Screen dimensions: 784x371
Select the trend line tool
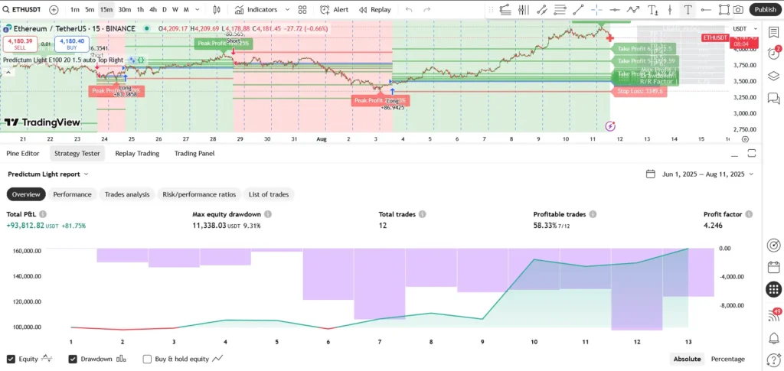pyautogui.click(x=578, y=9)
